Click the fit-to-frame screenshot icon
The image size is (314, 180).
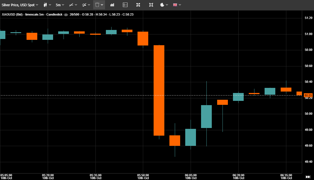pos(151,5)
